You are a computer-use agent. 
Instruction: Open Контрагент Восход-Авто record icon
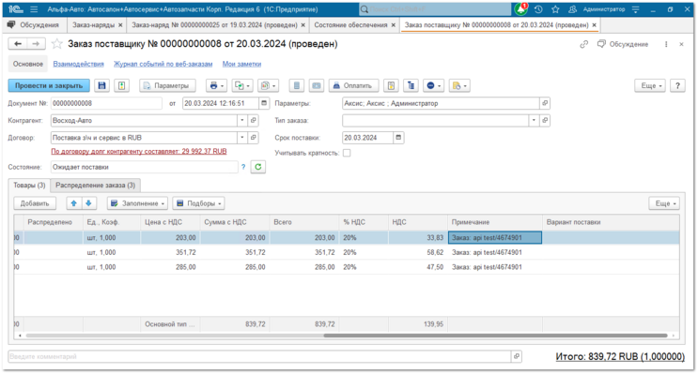(x=254, y=120)
